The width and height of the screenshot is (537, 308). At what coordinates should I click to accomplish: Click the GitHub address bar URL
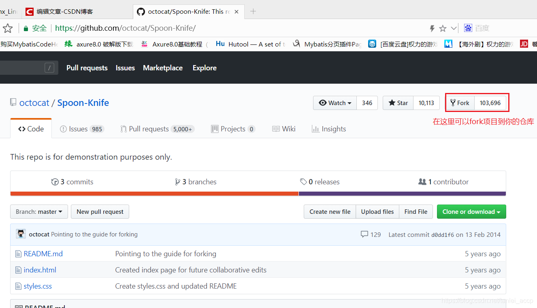[x=126, y=28]
